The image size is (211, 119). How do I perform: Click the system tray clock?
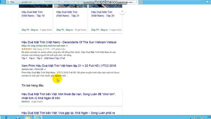tap(209, 117)
